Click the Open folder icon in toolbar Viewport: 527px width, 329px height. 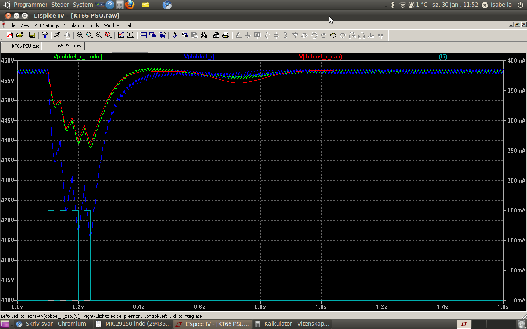[19, 35]
